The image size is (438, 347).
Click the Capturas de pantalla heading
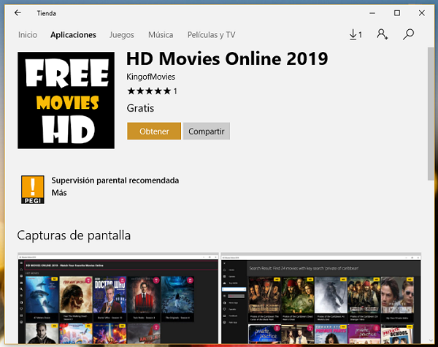point(74,235)
